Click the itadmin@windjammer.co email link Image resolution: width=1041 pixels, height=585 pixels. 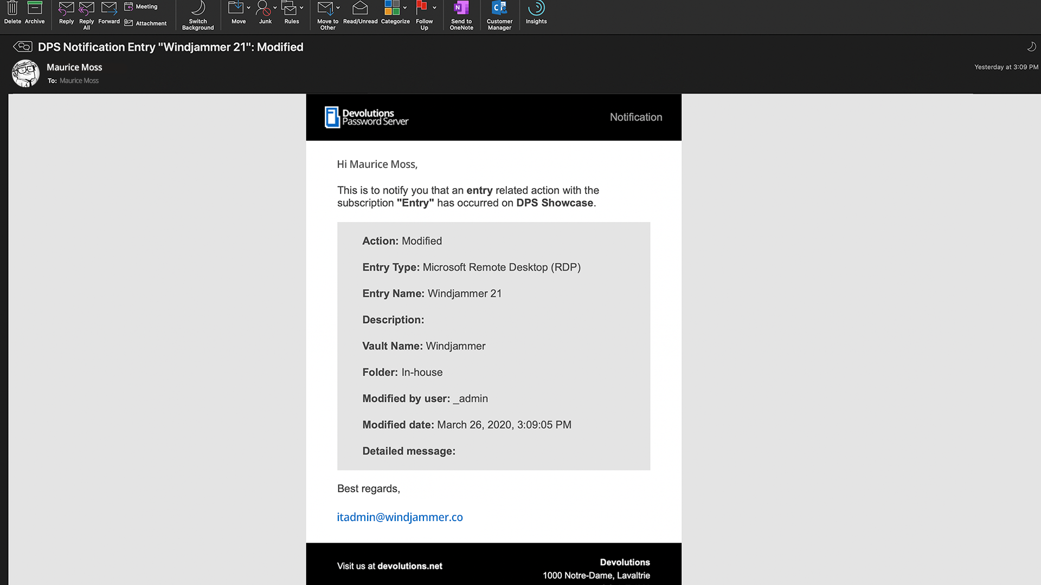tap(399, 517)
